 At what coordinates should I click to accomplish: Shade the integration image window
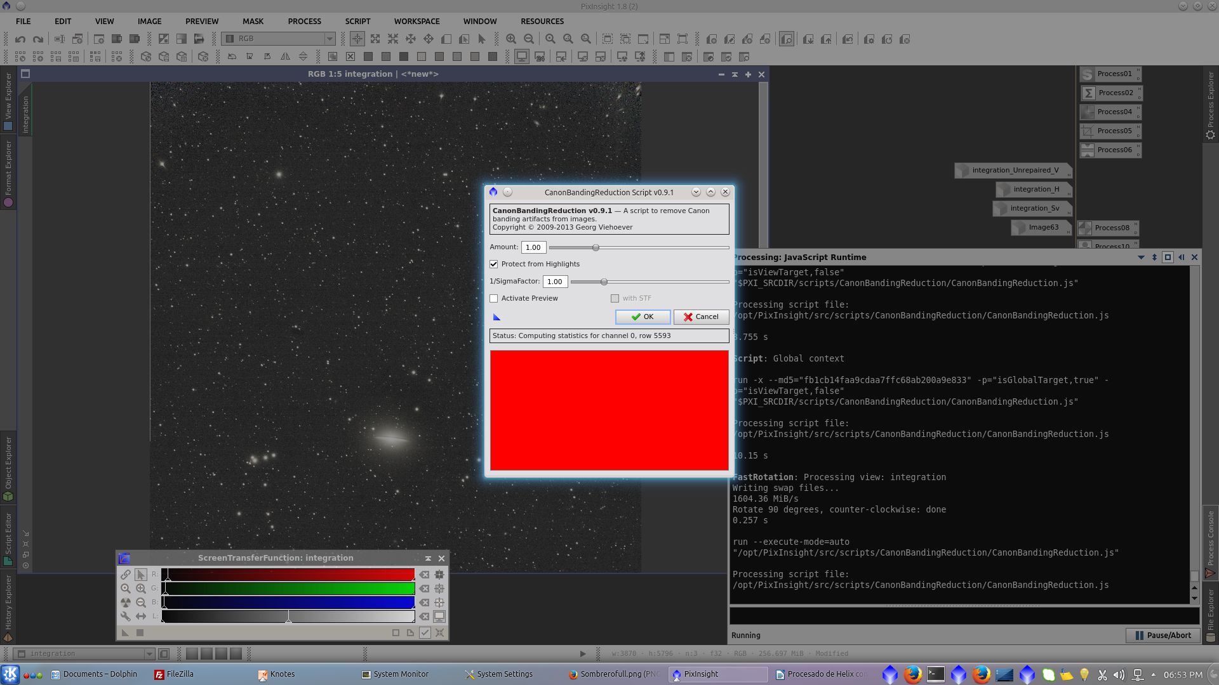tap(735, 75)
